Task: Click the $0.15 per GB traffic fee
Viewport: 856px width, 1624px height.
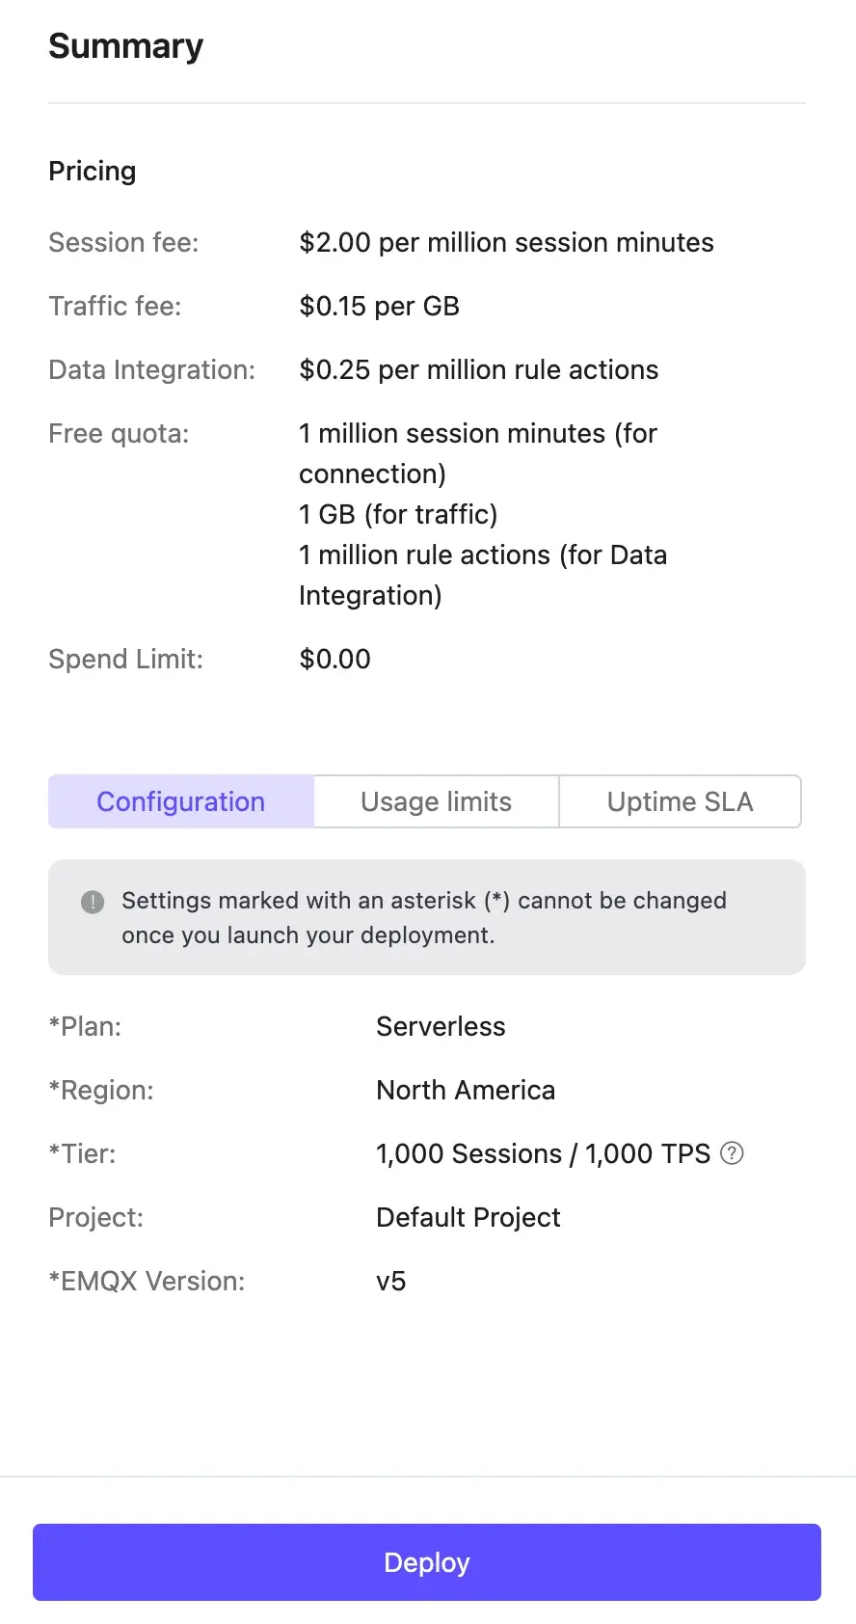Action: [379, 306]
